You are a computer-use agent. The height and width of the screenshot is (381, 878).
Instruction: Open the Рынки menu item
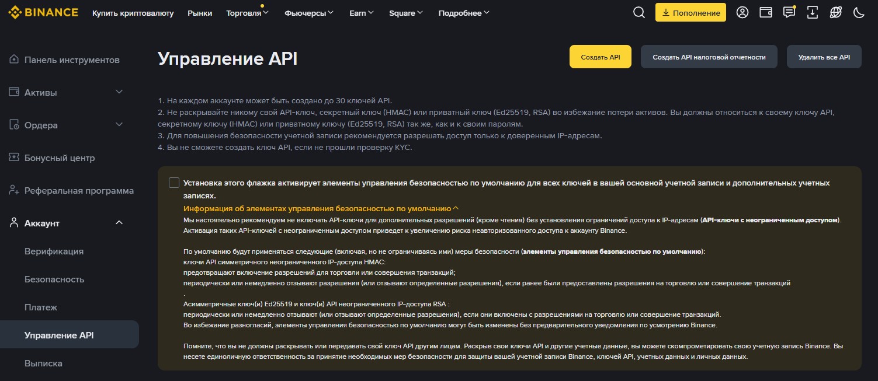[x=200, y=13]
